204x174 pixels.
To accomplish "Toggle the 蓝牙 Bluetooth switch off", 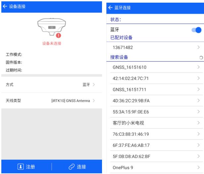I will 196,30.
